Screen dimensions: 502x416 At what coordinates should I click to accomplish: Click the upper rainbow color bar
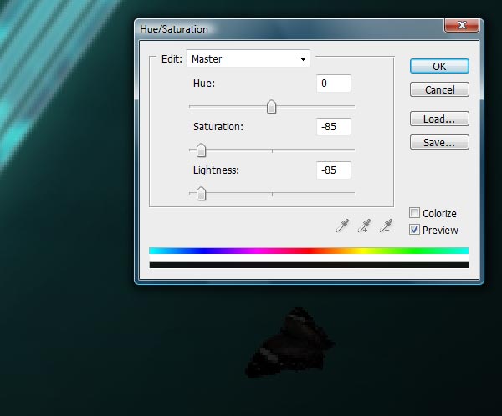point(309,251)
